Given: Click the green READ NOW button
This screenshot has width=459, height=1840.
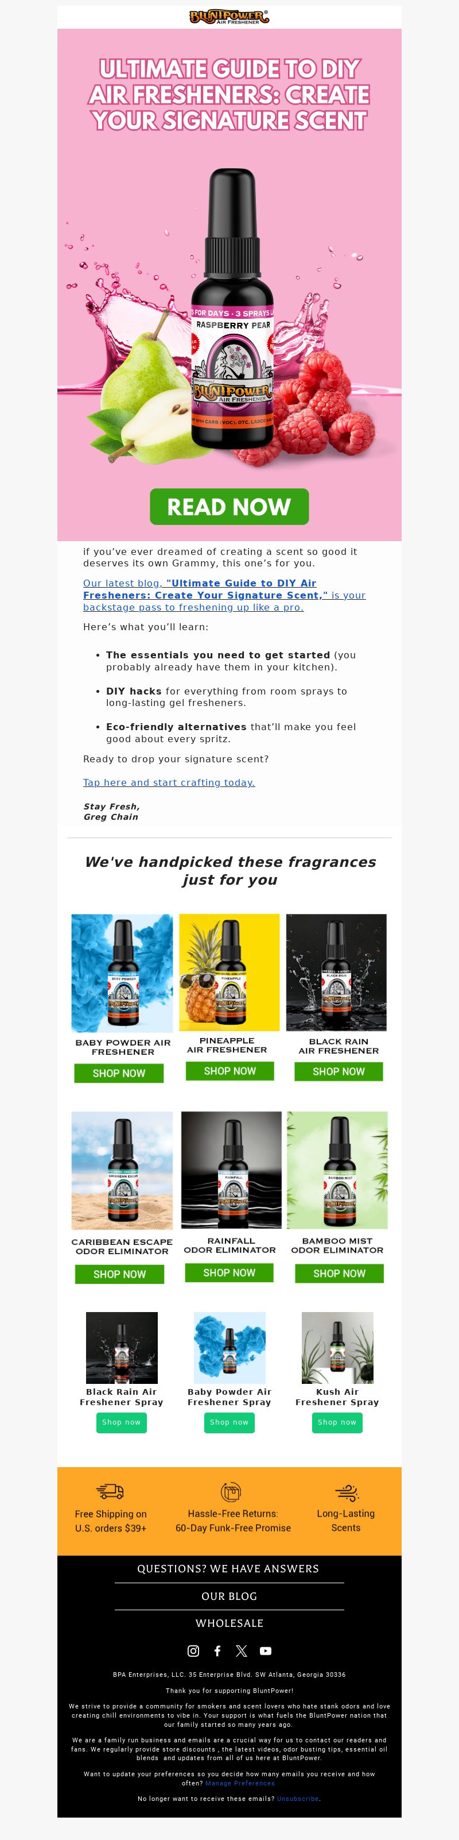Looking at the screenshot, I should pyautogui.click(x=229, y=507).
